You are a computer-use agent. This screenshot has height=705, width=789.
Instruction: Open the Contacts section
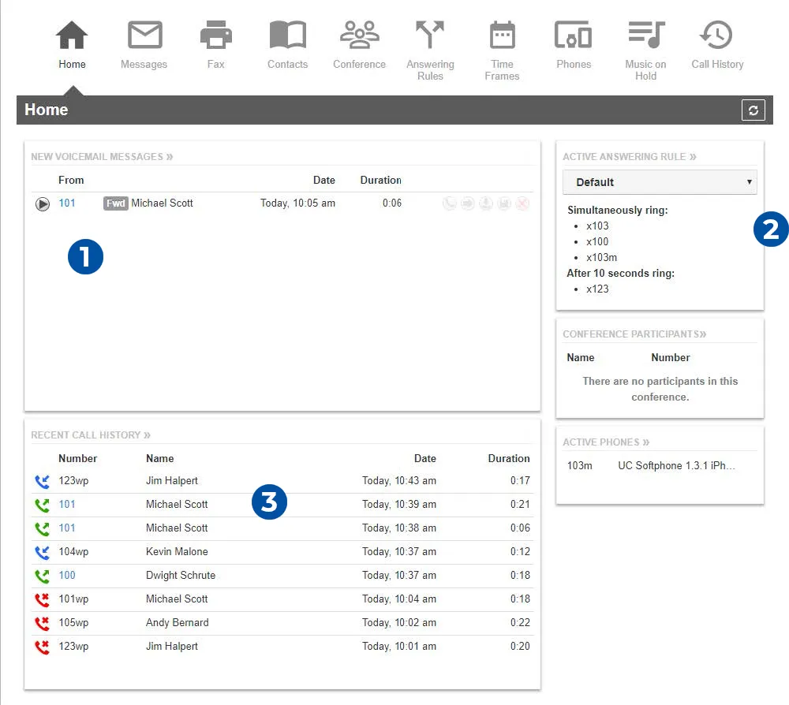(287, 45)
